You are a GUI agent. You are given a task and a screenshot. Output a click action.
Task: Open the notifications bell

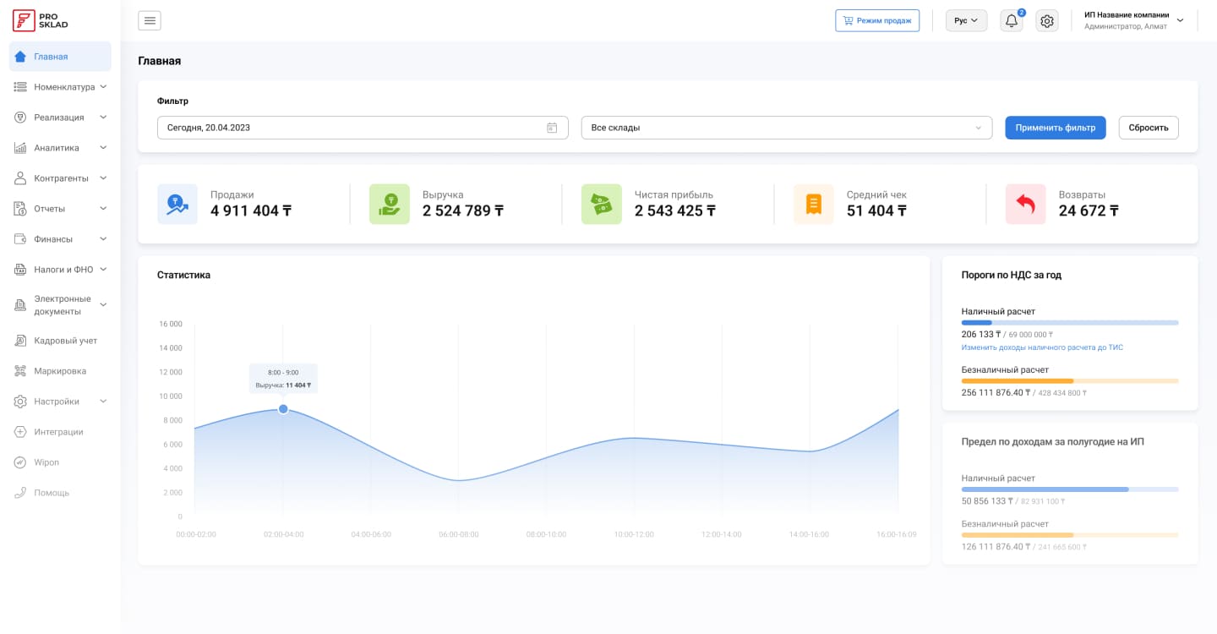1011,21
